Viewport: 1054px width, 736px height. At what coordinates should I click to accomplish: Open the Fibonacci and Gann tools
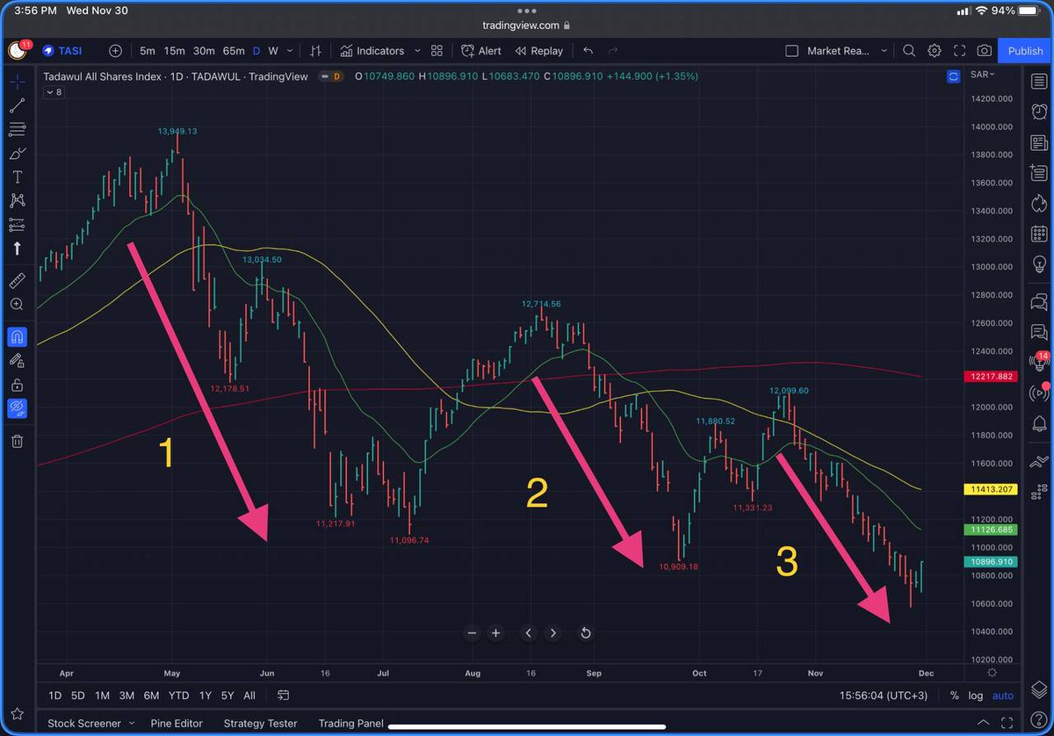click(17, 129)
